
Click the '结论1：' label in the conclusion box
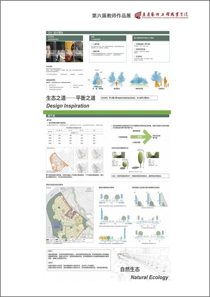click(50, 251)
